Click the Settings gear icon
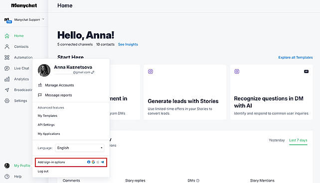This screenshot has height=183, width=320. coord(7,100)
